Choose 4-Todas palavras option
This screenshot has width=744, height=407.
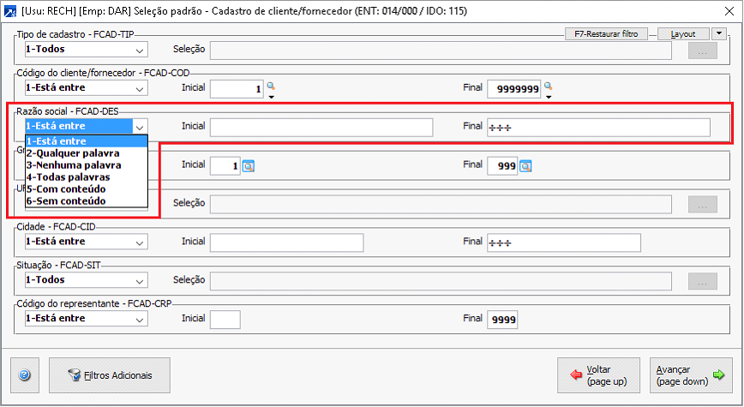[87, 177]
